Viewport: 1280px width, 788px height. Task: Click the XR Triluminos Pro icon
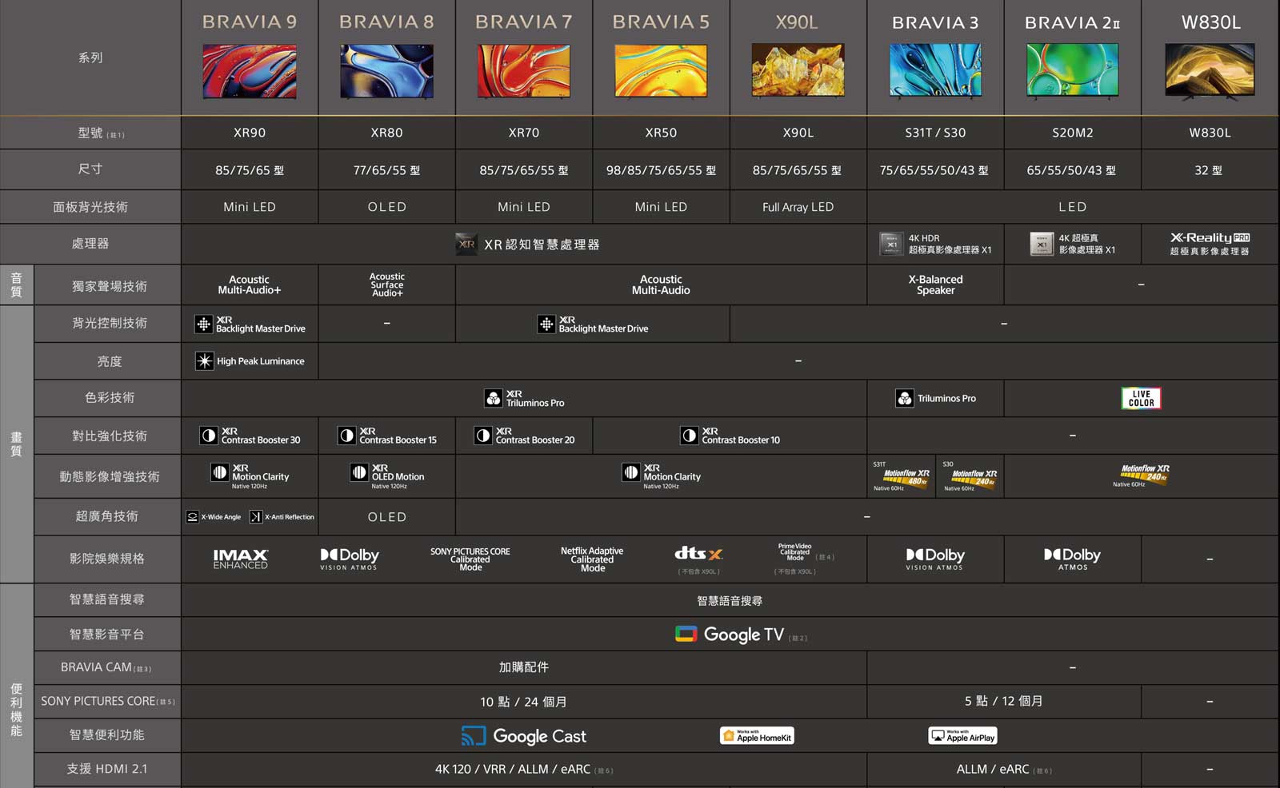[494, 398]
